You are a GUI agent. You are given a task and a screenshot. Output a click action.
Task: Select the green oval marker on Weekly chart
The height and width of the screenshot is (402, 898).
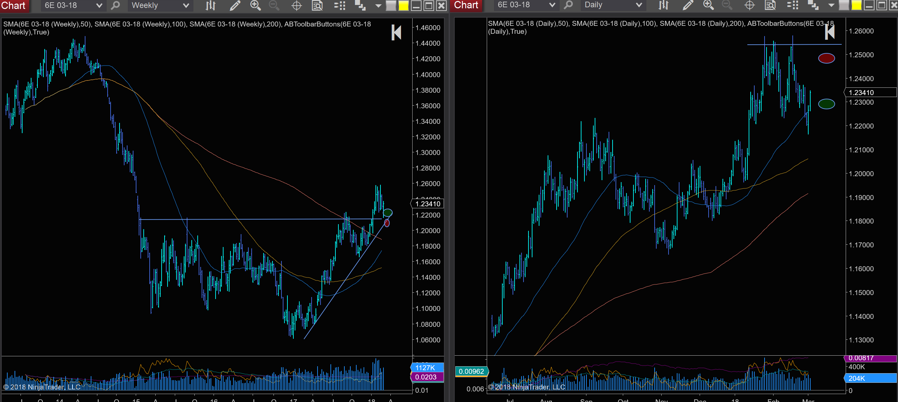point(388,212)
